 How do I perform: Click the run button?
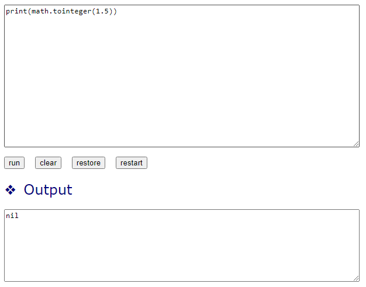(14, 163)
